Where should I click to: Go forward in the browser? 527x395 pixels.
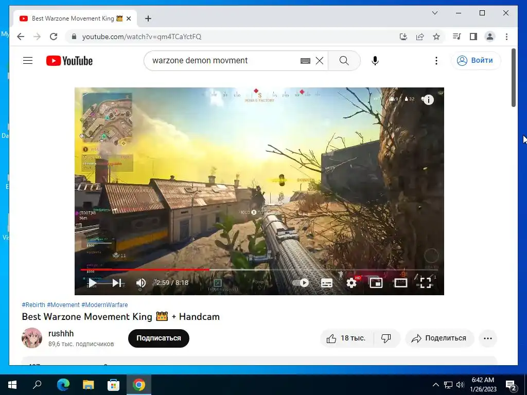point(37,37)
